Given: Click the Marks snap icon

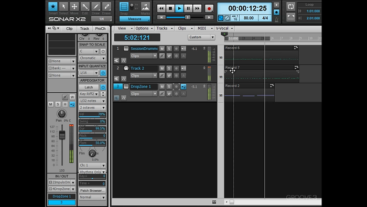Looking at the screenshot, I should click(x=145, y=7).
